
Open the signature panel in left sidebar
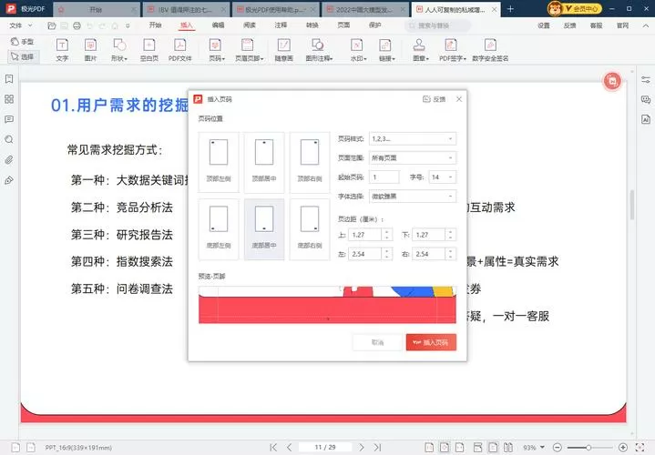[x=9, y=180]
